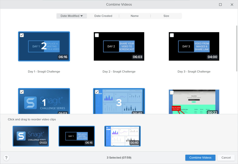Close the Combine Videos dialog

[232, 5]
